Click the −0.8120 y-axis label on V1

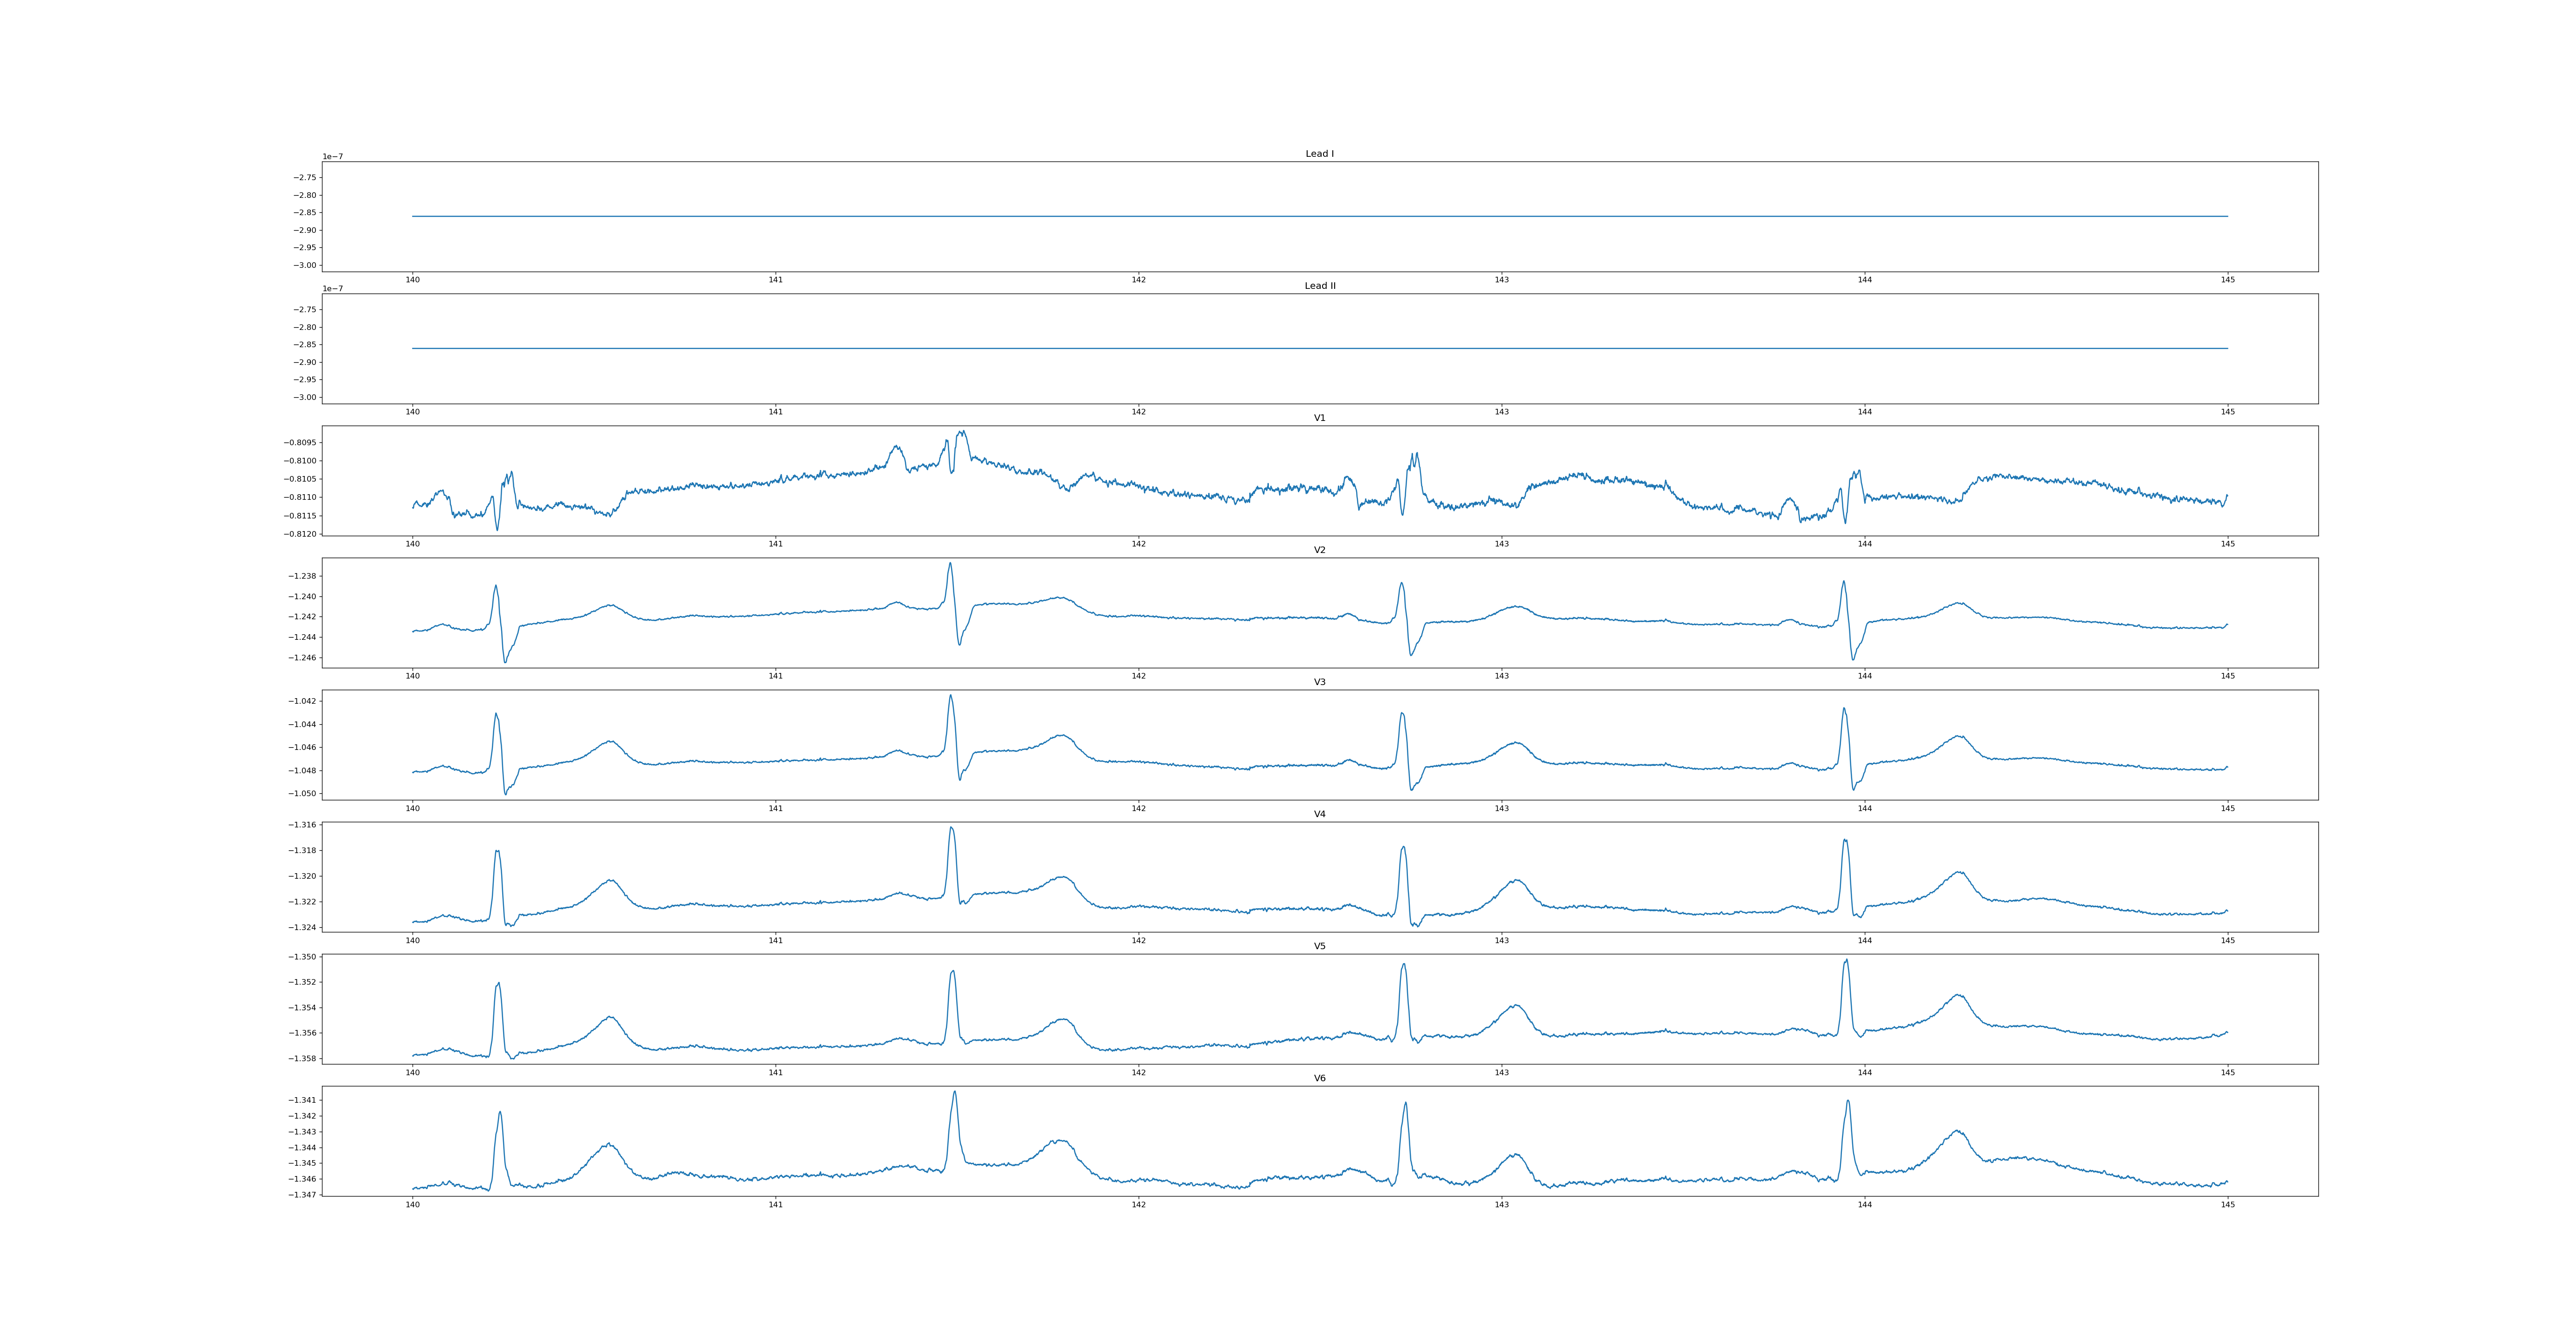pyautogui.click(x=300, y=534)
